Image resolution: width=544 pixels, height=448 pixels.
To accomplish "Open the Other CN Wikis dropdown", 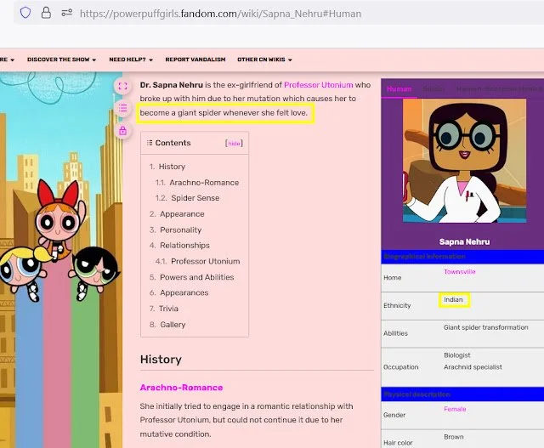I will [x=264, y=60].
